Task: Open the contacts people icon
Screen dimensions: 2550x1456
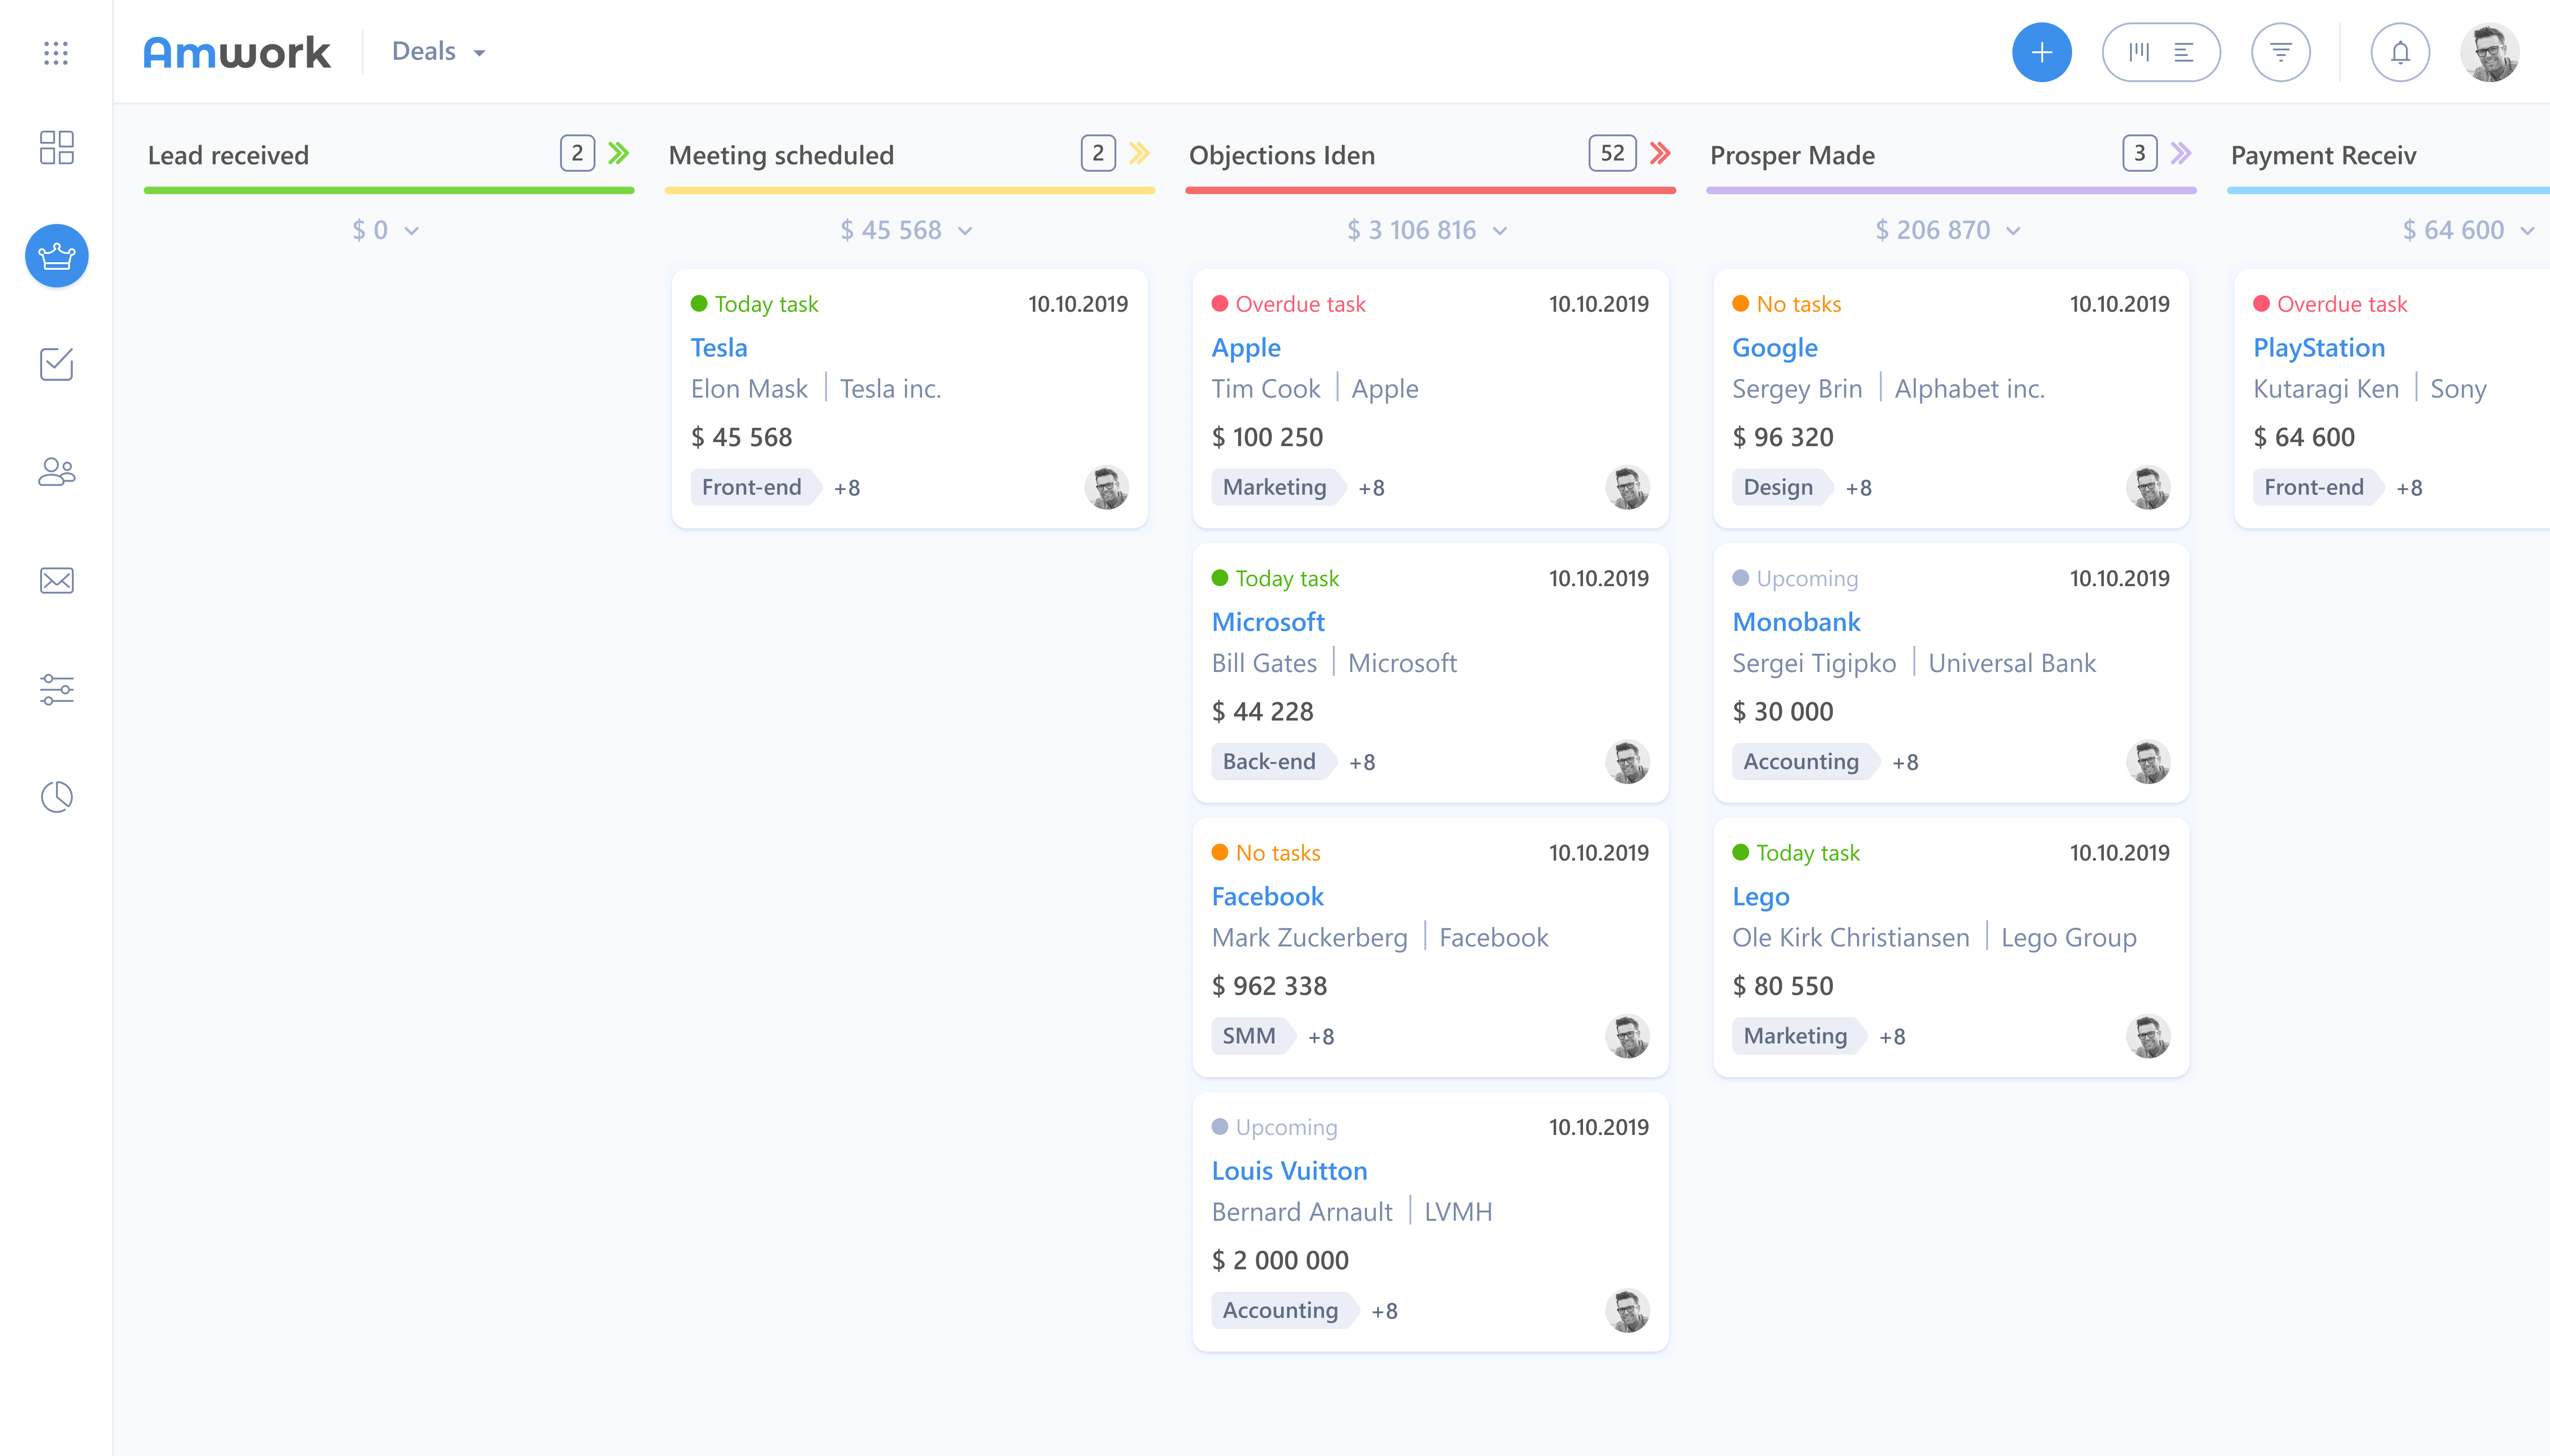Action: [56, 472]
